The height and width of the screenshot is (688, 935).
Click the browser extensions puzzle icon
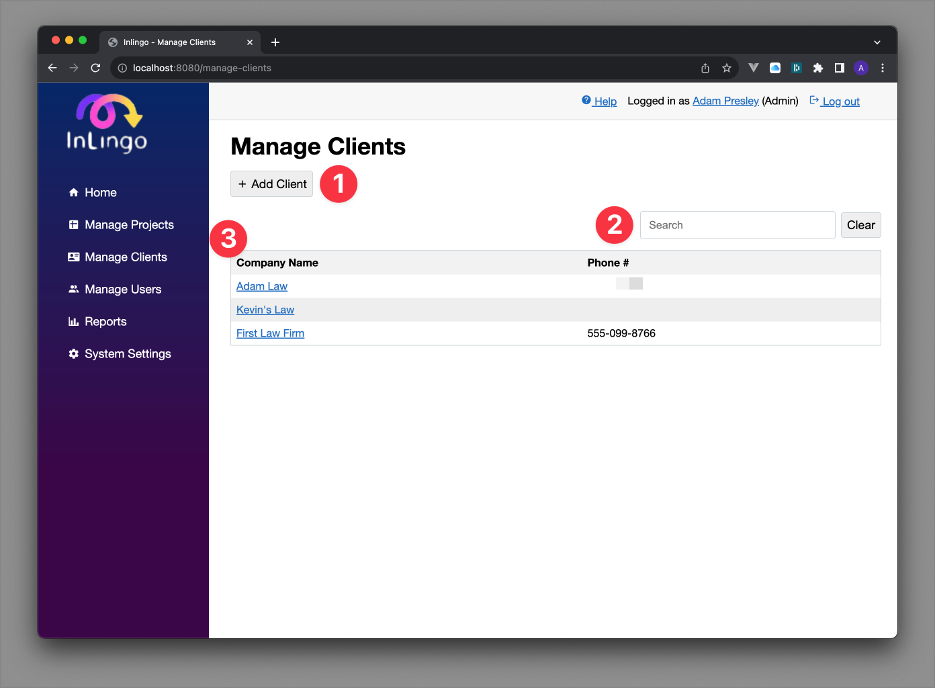coord(817,68)
